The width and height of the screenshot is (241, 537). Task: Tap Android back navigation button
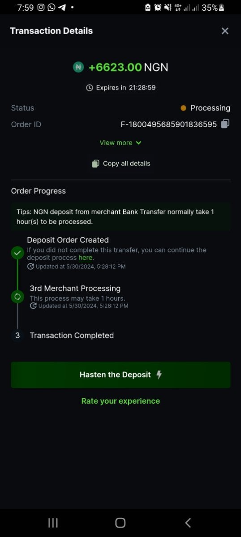tap(188, 522)
